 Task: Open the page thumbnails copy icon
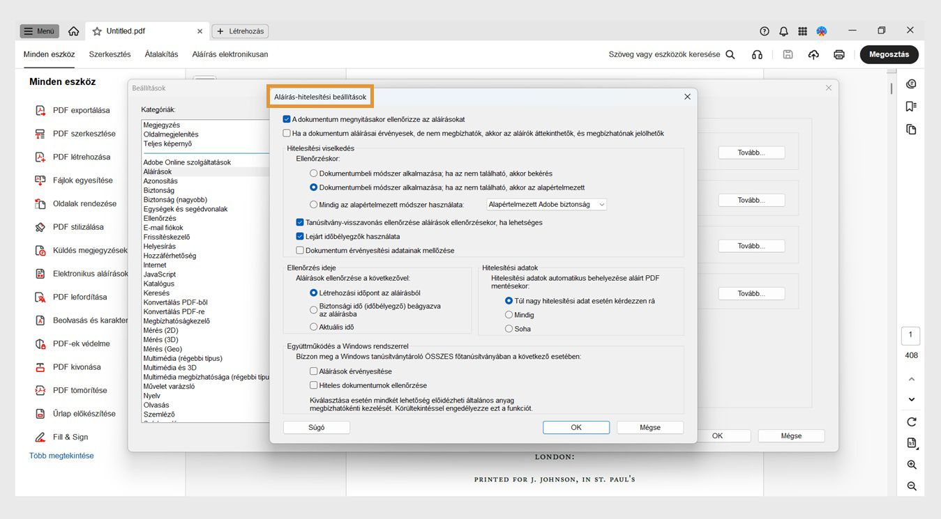point(911,130)
